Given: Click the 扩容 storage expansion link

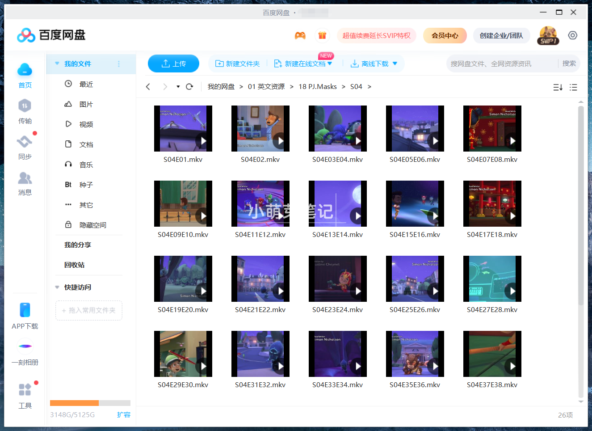Looking at the screenshot, I should [x=123, y=415].
